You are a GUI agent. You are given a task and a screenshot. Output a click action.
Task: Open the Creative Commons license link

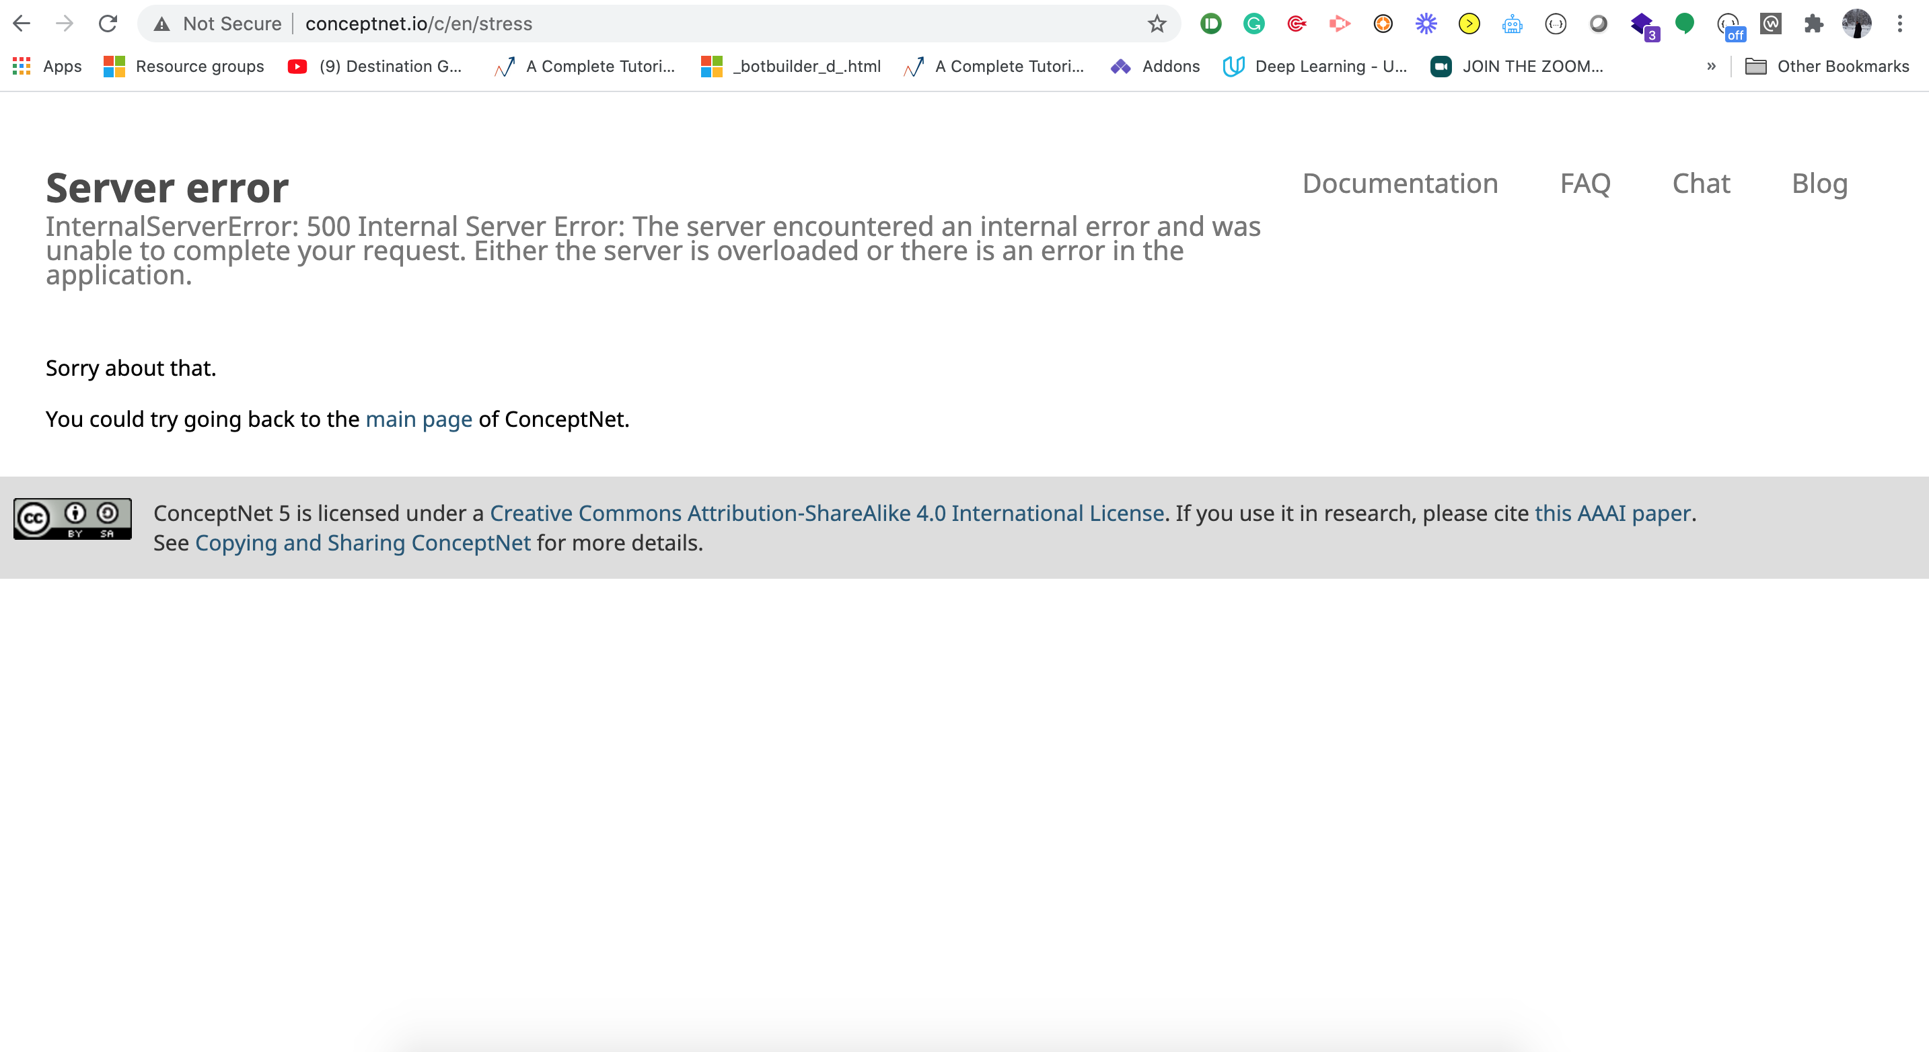(x=825, y=514)
